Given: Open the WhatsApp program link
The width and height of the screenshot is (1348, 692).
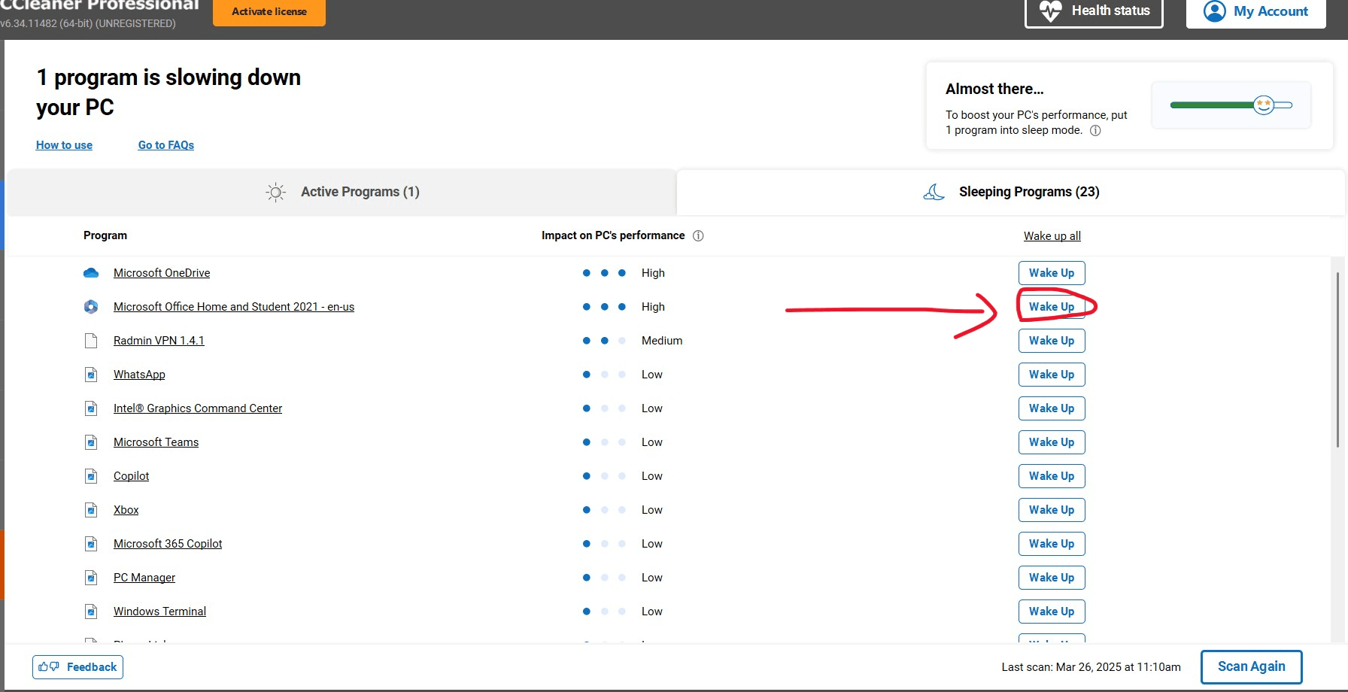Looking at the screenshot, I should tap(139, 375).
